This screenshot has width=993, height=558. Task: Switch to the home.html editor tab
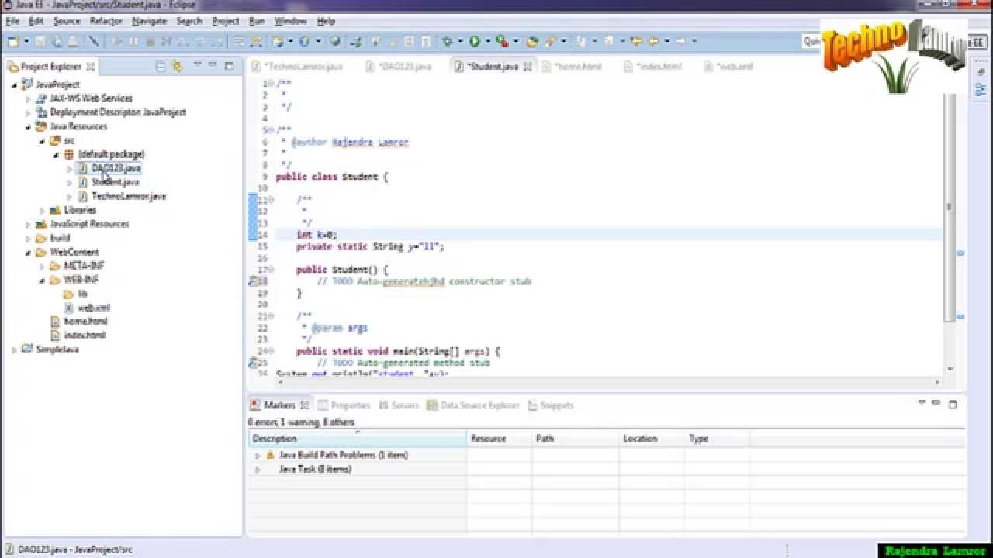(x=573, y=67)
